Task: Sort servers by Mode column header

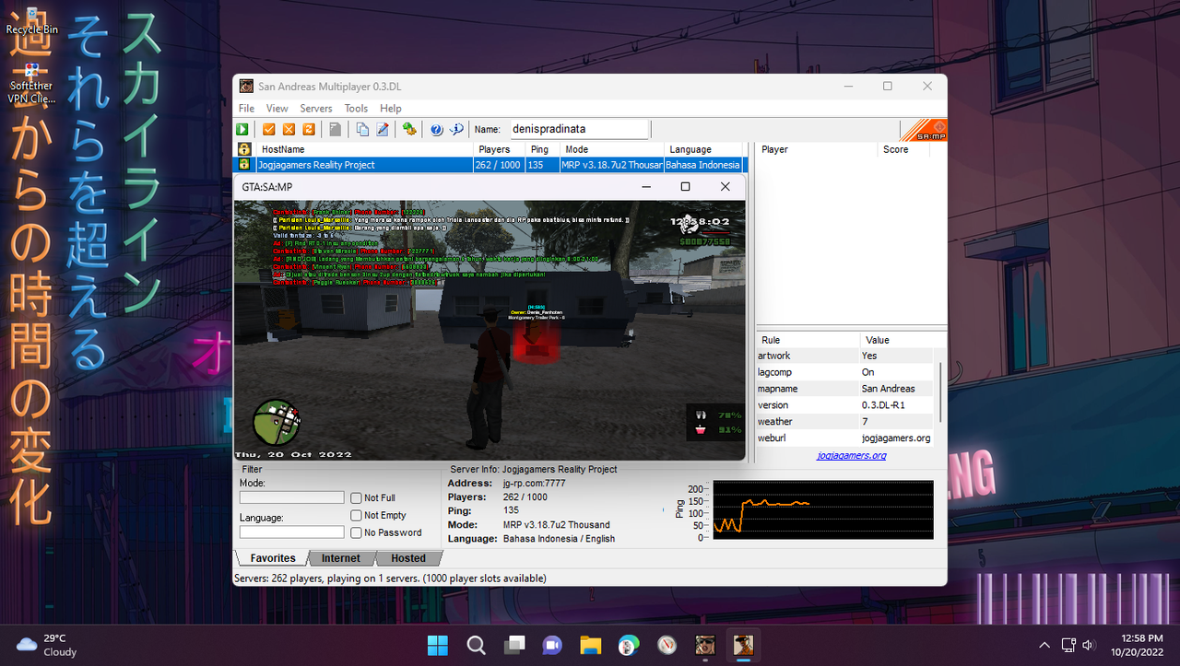Action: (612, 149)
